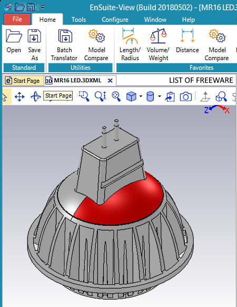This screenshot has height=307, width=237.
Task: Click the Utilities group label
Action: (x=81, y=68)
